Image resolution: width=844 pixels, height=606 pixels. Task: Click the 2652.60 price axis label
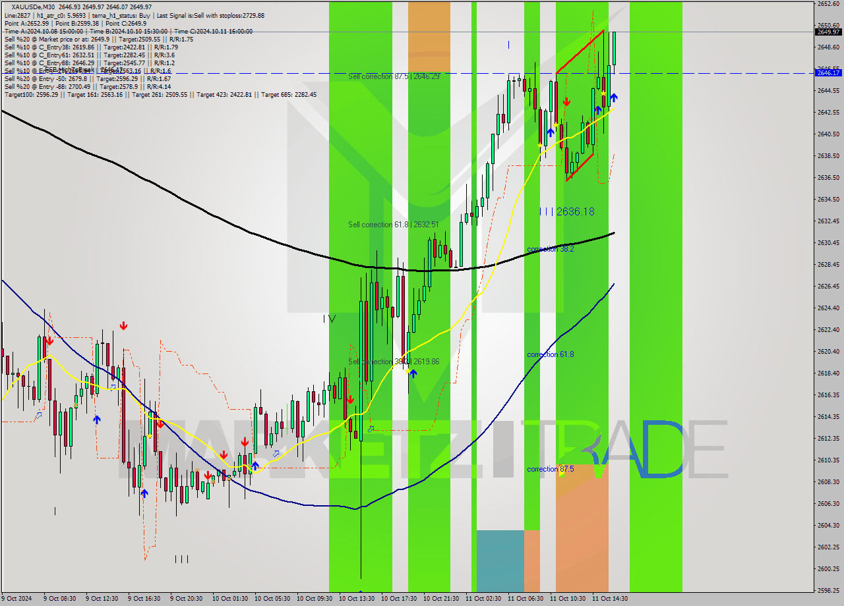point(828,4)
